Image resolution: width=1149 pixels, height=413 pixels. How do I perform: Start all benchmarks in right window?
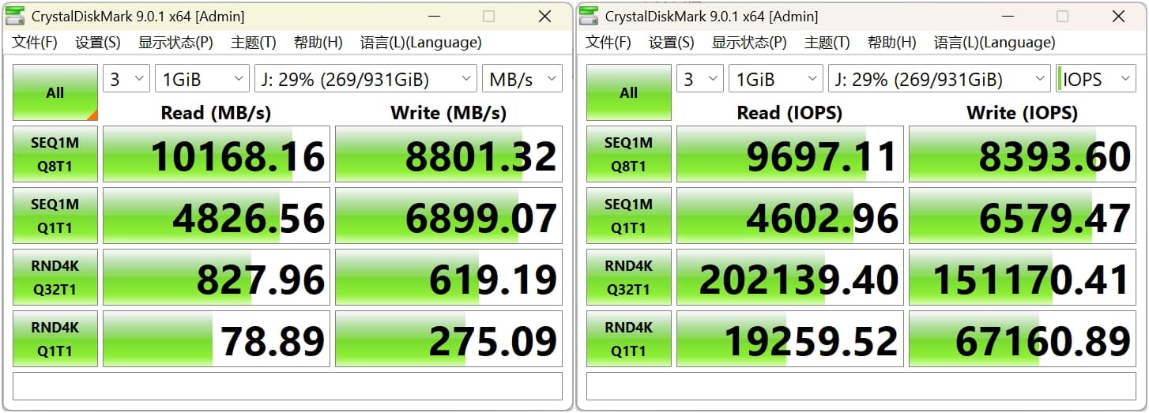click(629, 92)
